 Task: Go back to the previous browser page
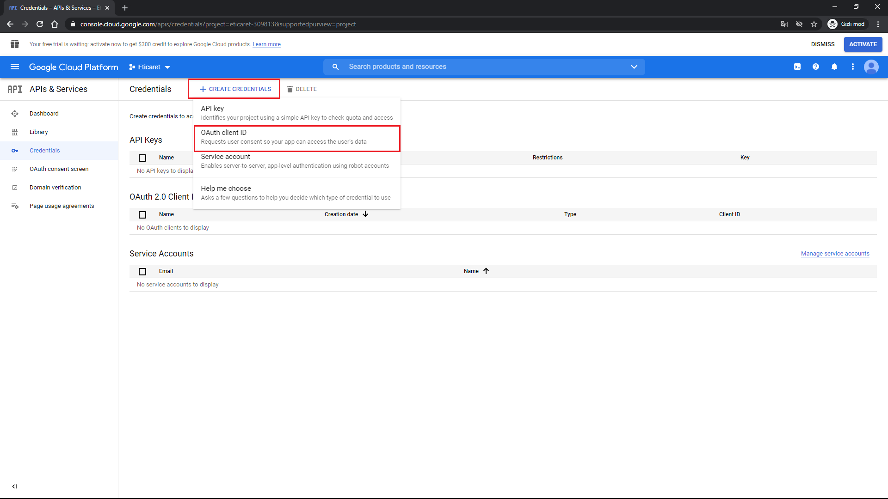coord(10,24)
